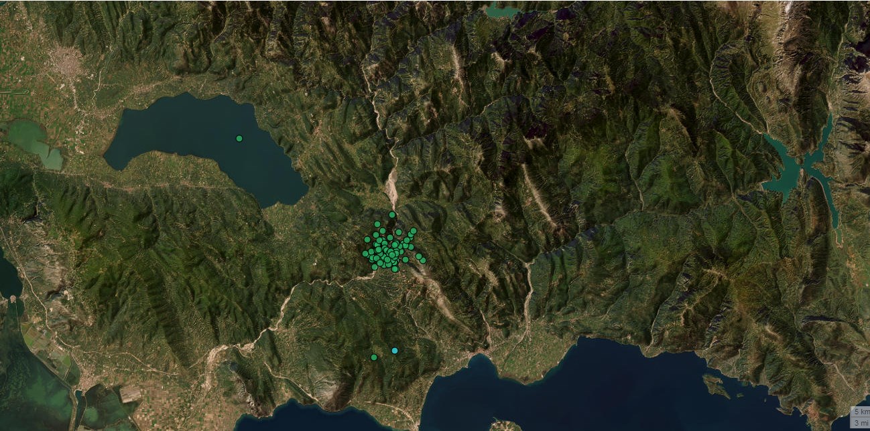This screenshot has height=431, width=870.
Task: Select the southernmost marker of the green cluster
Action: pos(395,269)
